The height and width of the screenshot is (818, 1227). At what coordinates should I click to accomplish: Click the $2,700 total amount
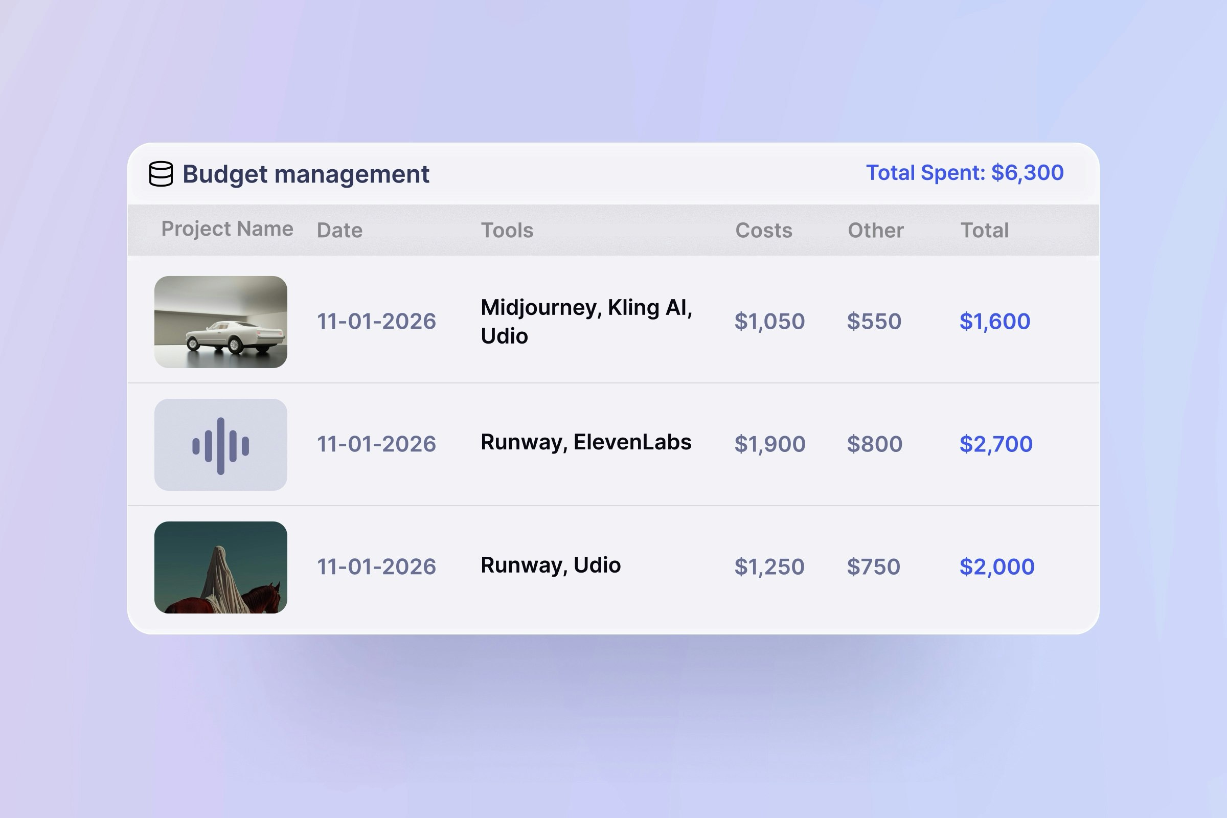pos(996,444)
